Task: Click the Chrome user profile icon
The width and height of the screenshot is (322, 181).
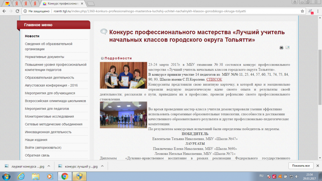Action: 295,2
